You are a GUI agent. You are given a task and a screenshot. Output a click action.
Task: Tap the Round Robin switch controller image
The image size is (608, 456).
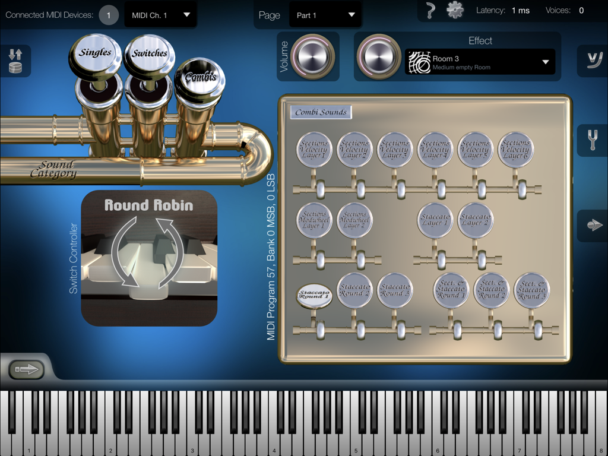[x=148, y=259]
